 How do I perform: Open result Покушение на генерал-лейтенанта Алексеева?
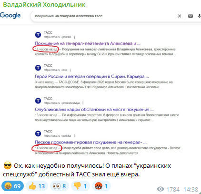click(x=88, y=43)
